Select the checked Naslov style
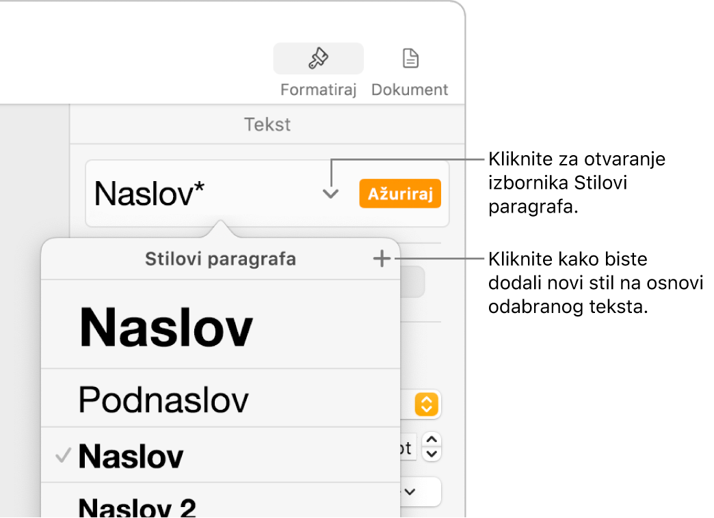The width and height of the screenshot is (714, 518). 220,455
